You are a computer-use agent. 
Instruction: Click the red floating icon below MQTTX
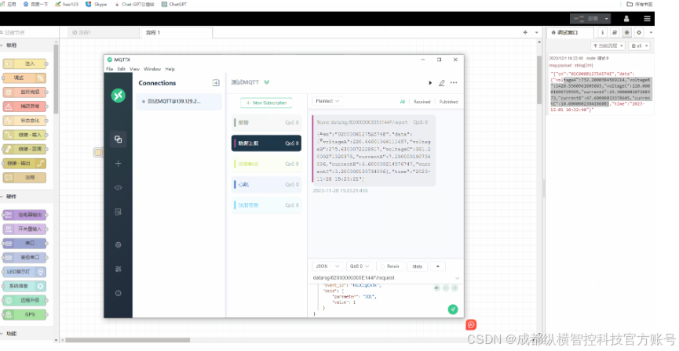(x=471, y=324)
